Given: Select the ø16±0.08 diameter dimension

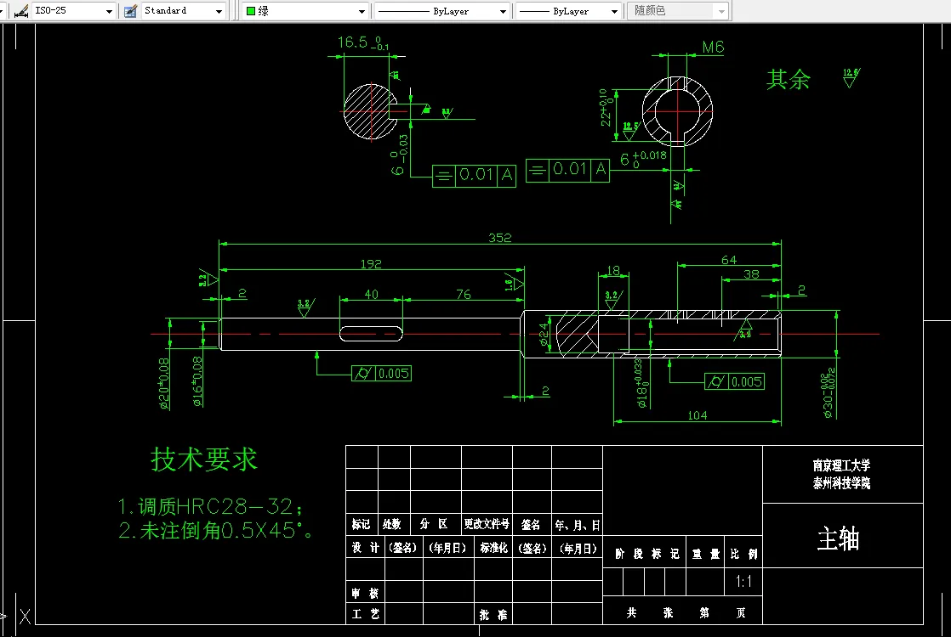Looking at the screenshot, I should click(197, 381).
